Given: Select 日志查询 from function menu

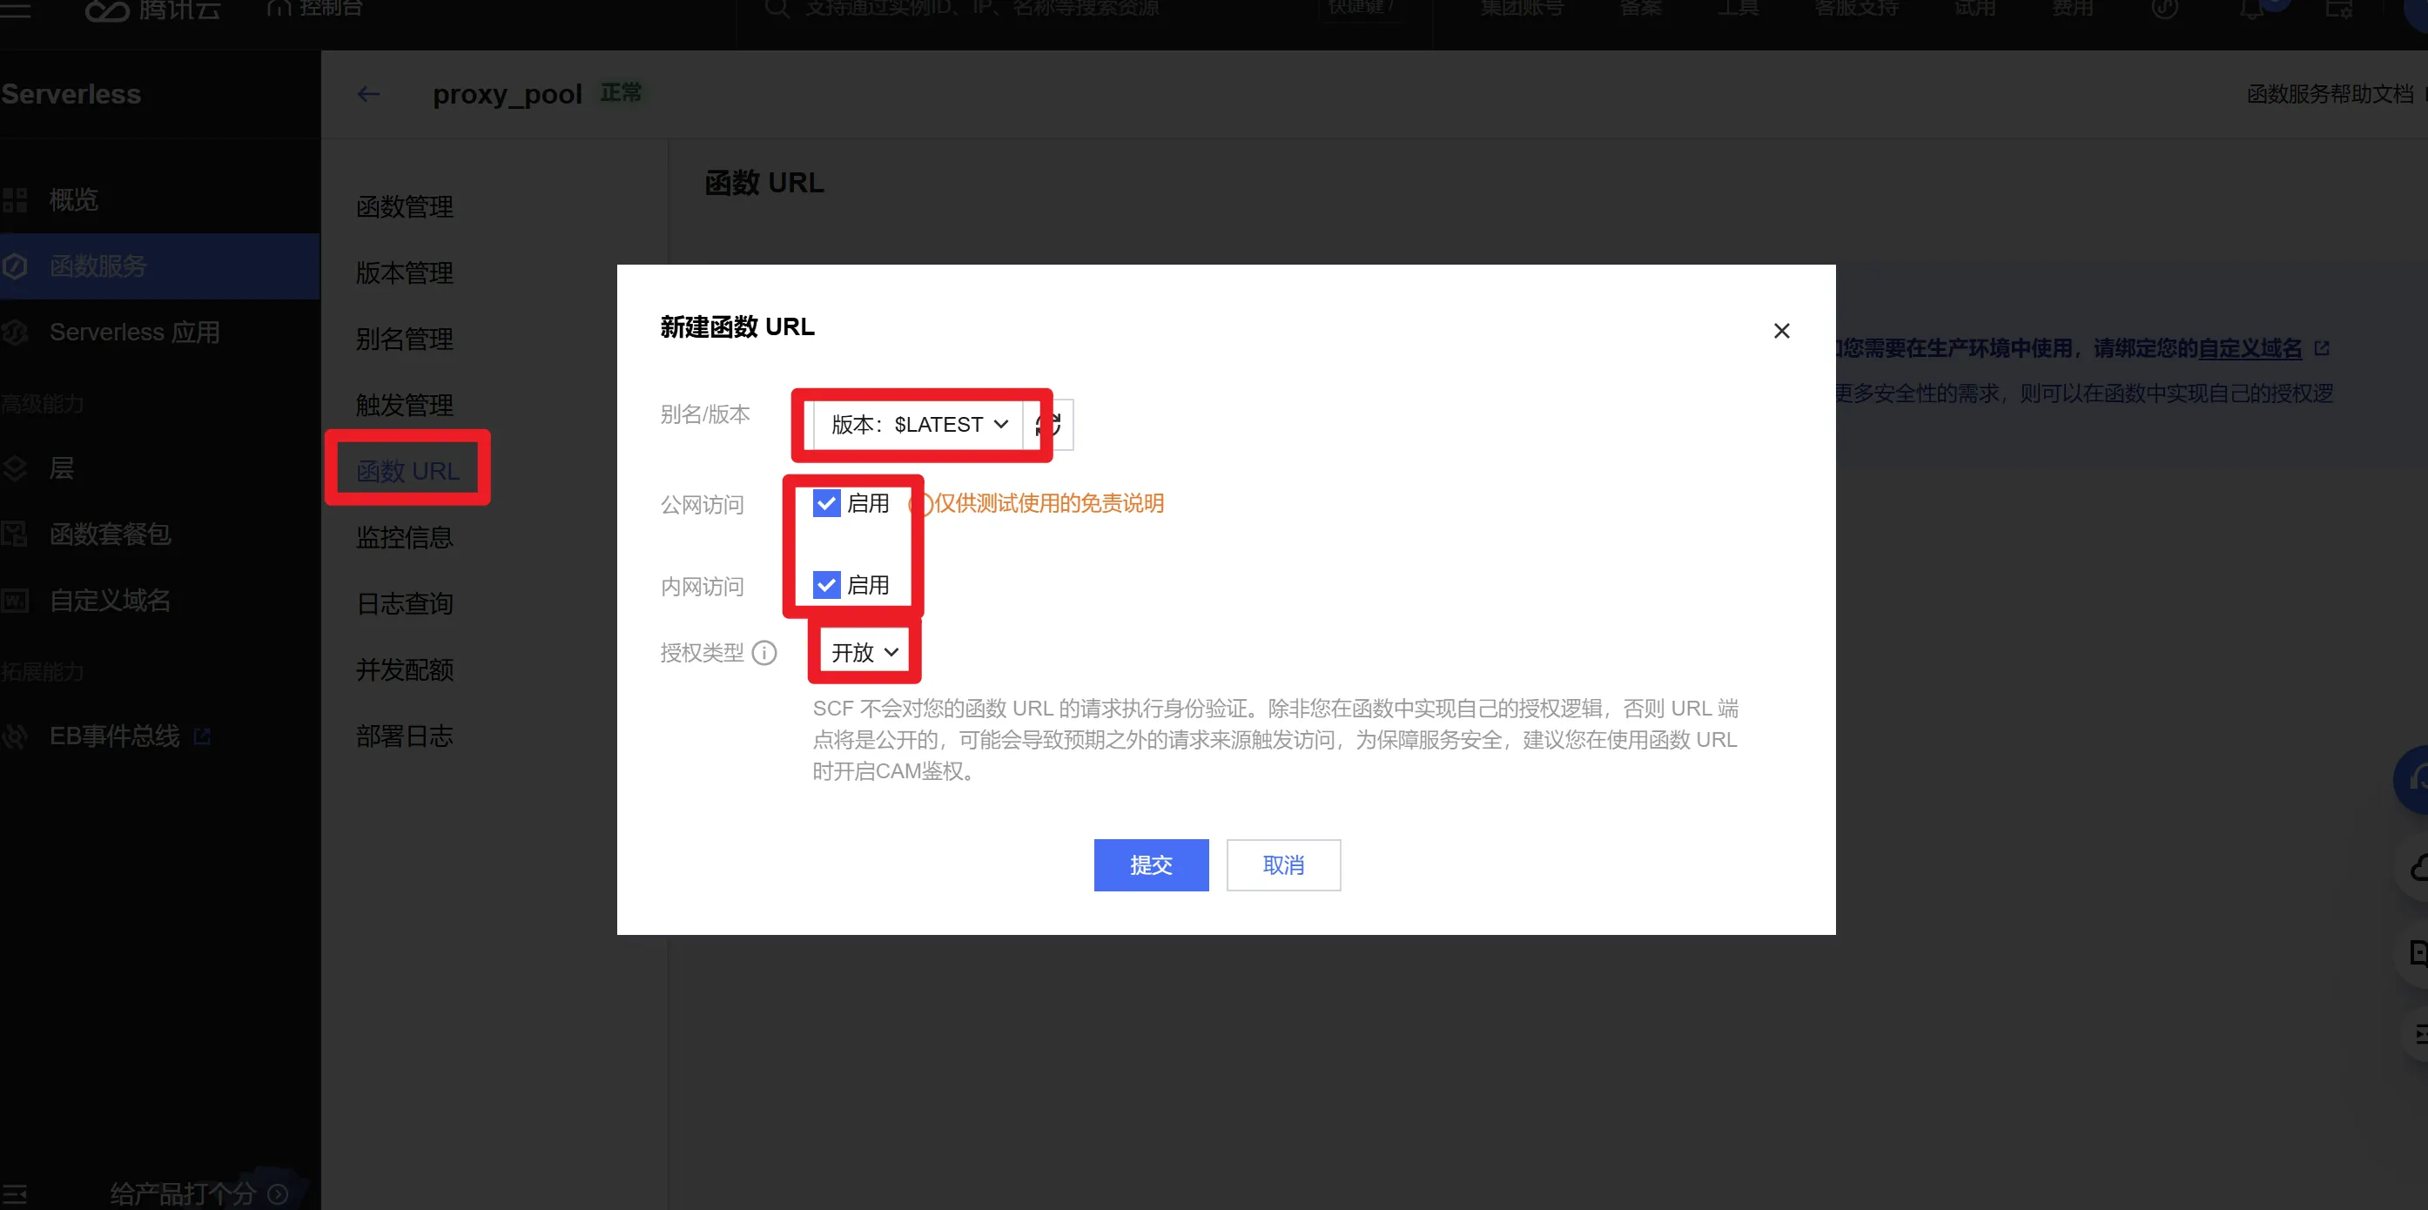Looking at the screenshot, I should (x=404, y=604).
